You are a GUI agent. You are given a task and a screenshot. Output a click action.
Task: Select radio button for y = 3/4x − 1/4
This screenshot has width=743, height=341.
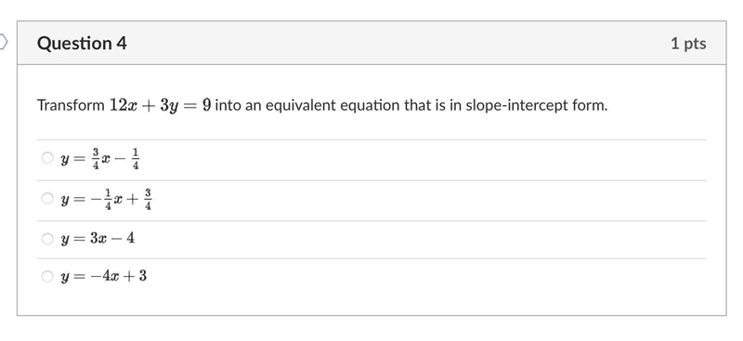click(47, 158)
